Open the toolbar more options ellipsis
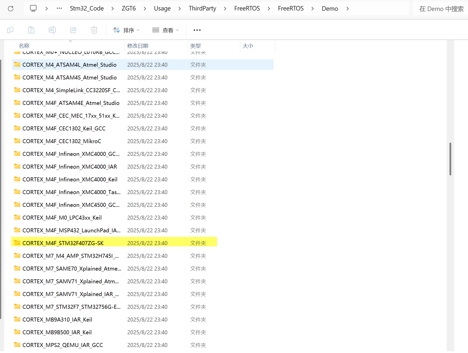Viewport: 468px width, 353px height. (197, 30)
